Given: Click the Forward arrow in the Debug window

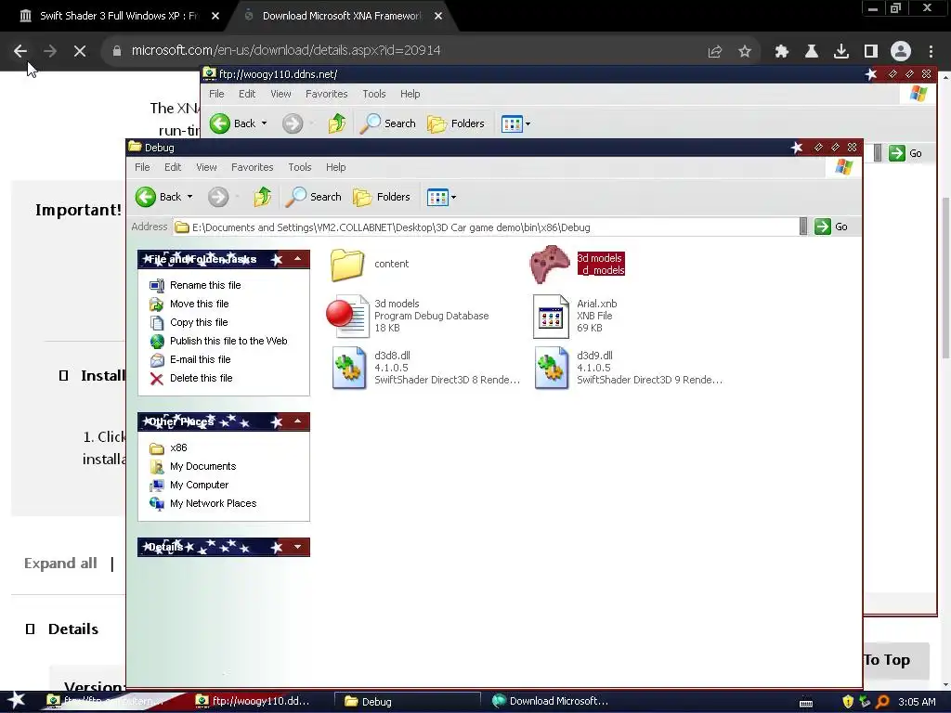Looking at the screenshot, I should coord(218,197).
